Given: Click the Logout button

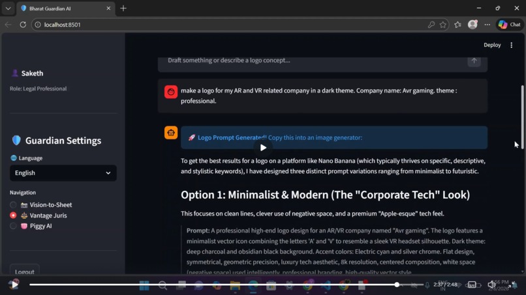Looking at the screenshot, I should tap(25, 270).
